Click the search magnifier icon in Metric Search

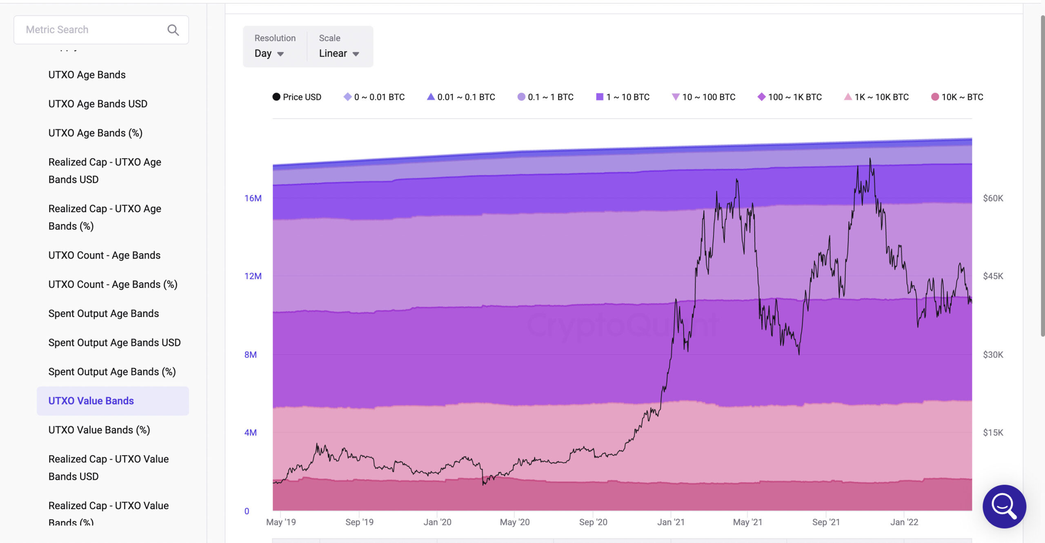[x=173, y=30]
